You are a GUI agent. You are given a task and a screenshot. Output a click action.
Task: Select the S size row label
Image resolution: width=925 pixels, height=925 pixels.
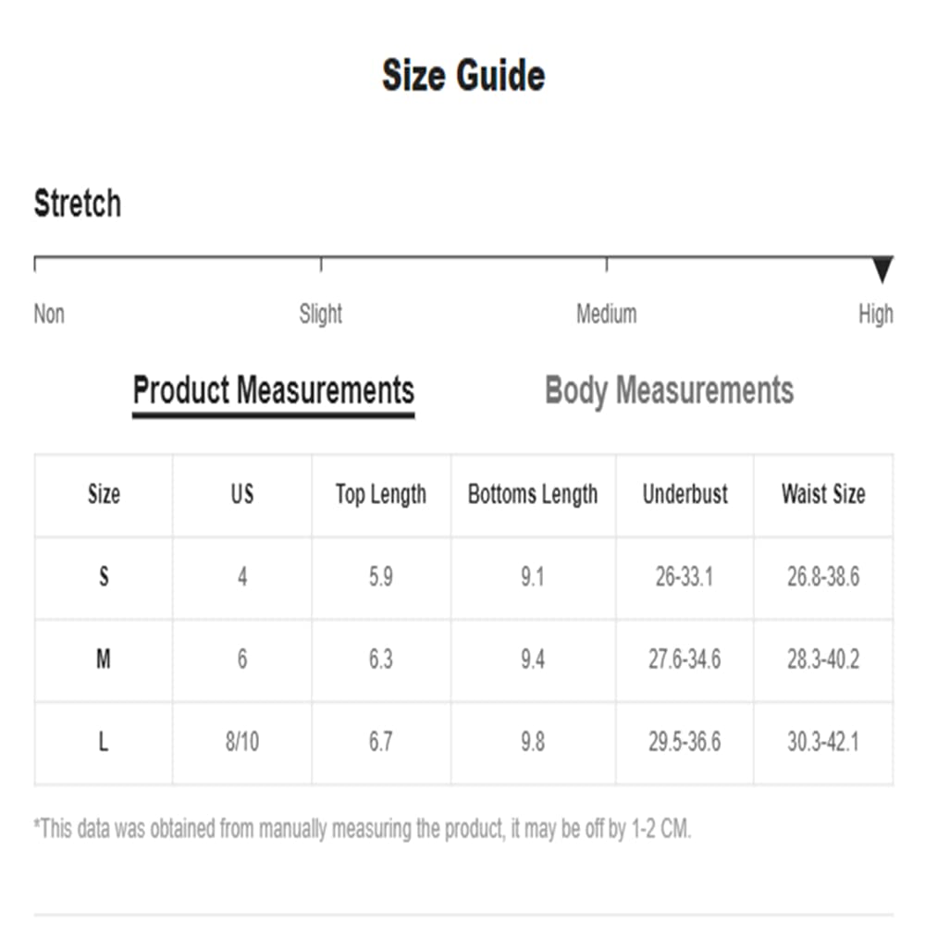[x=104, y=577]
